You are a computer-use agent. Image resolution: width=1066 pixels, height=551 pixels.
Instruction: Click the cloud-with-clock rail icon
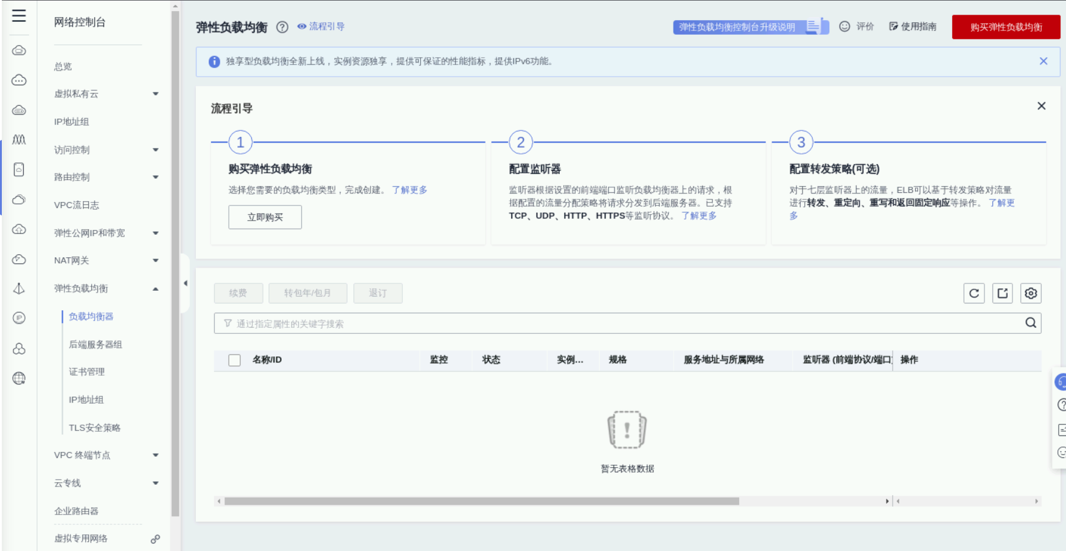[x=19, y=260]
